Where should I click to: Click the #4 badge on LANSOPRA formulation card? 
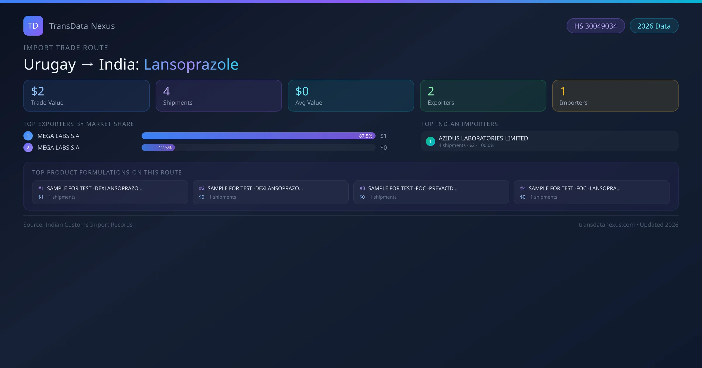tap(523, 188)
